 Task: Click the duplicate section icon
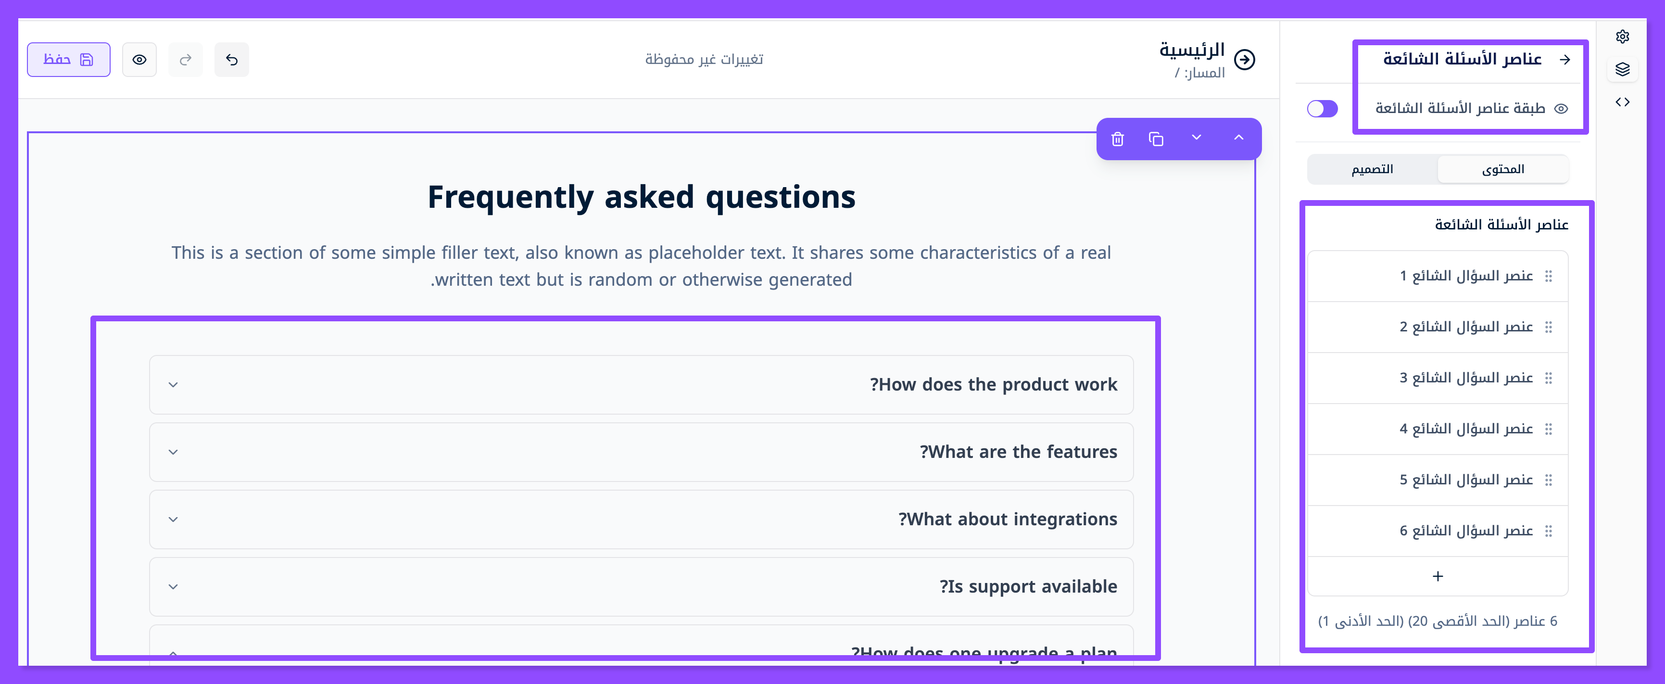click(1156, 139)
